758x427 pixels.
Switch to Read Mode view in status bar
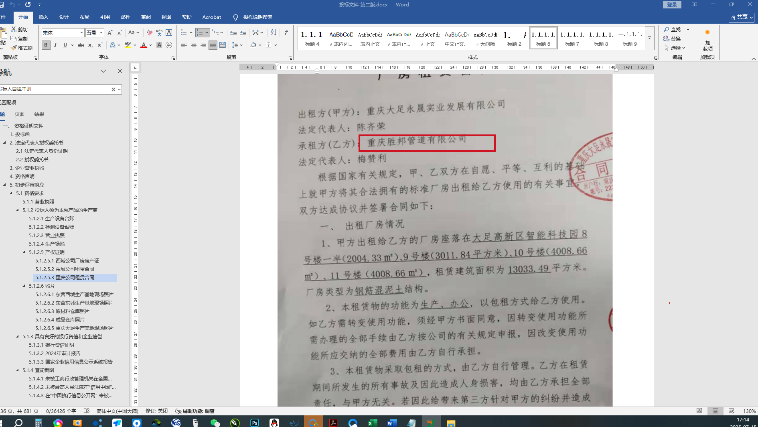point(699,411)
